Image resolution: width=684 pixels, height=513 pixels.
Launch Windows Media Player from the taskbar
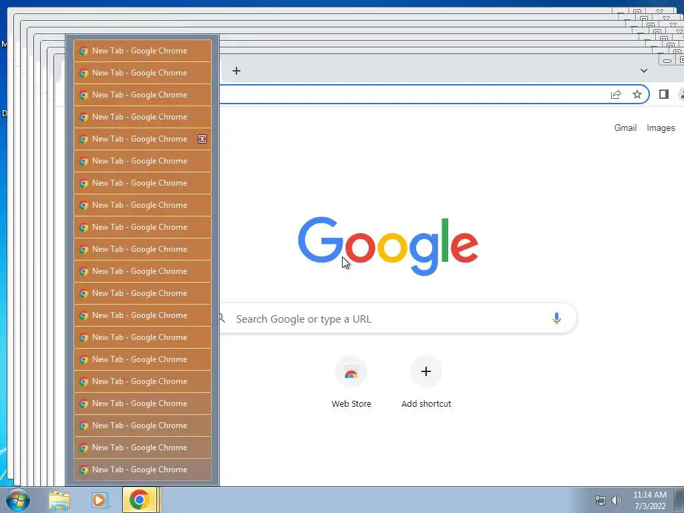point(100,500)
